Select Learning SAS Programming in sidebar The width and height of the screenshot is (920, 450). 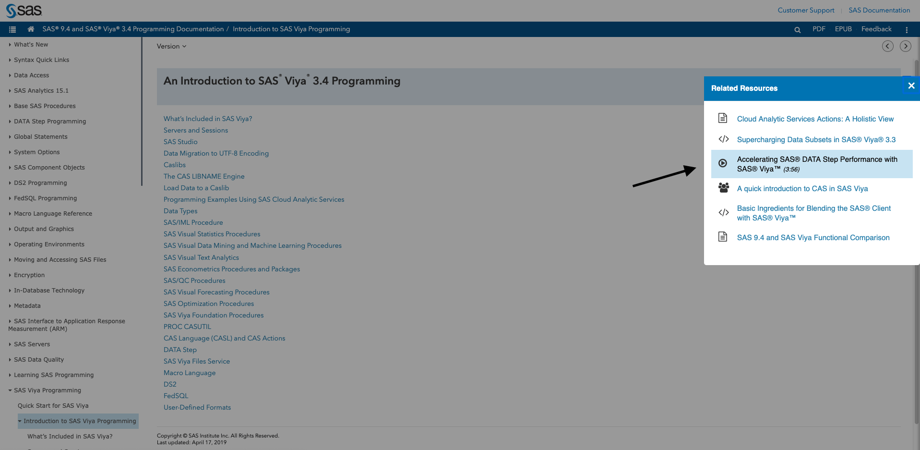tap(54, 375)
